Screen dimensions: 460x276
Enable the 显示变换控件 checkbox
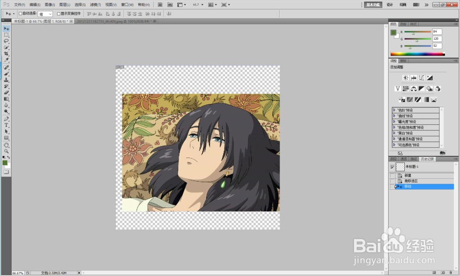(x=58, y=13)
